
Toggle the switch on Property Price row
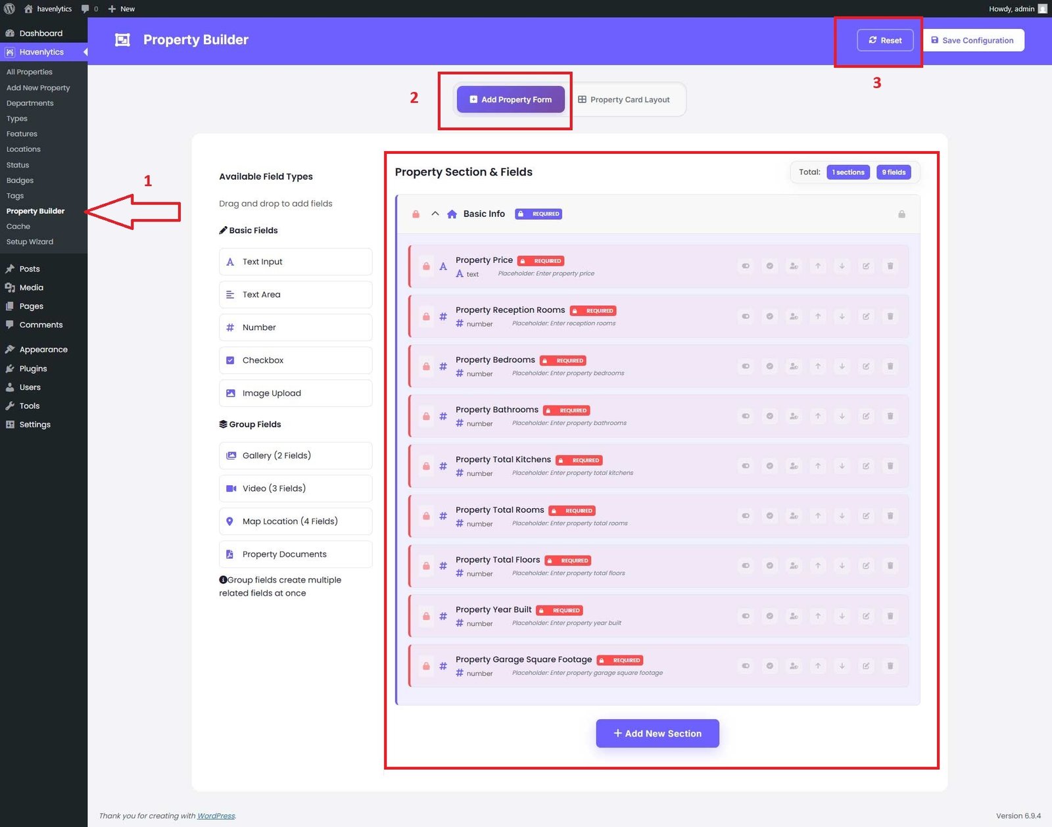746,266
